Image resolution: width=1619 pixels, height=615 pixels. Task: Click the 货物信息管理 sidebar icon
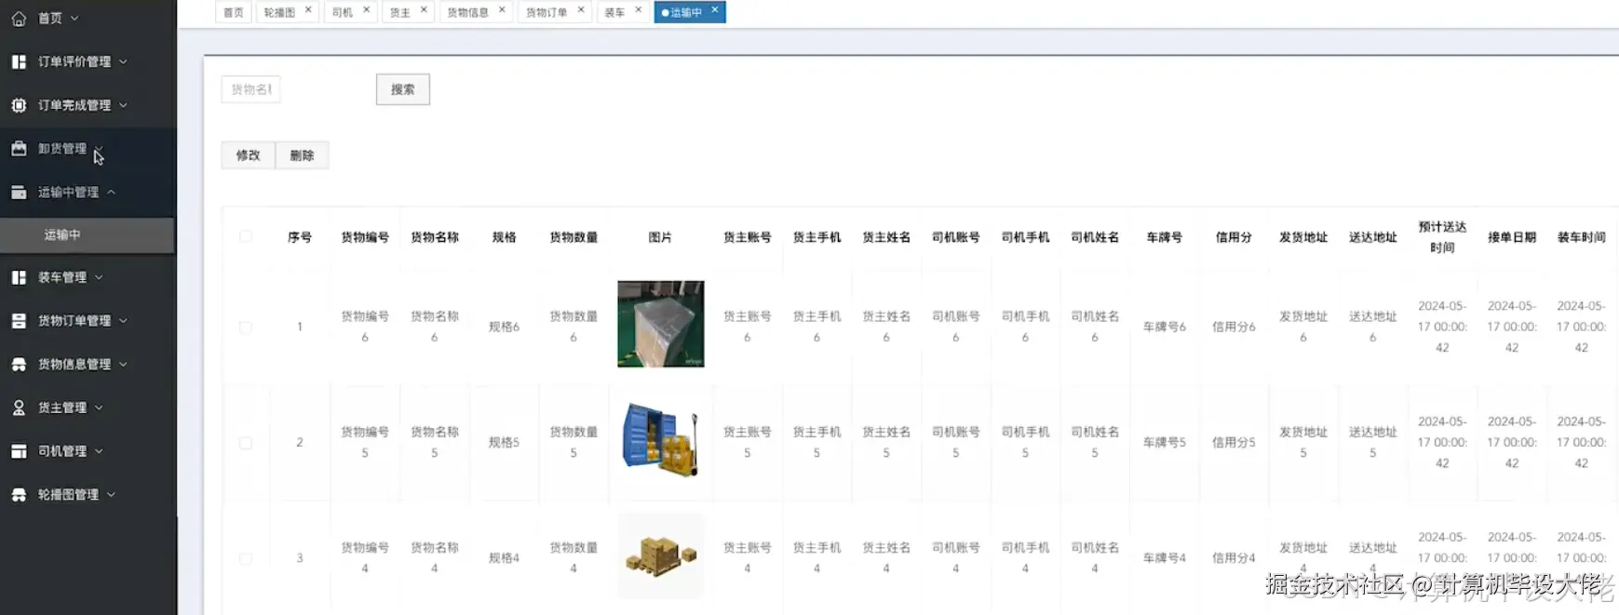point(19,365)
